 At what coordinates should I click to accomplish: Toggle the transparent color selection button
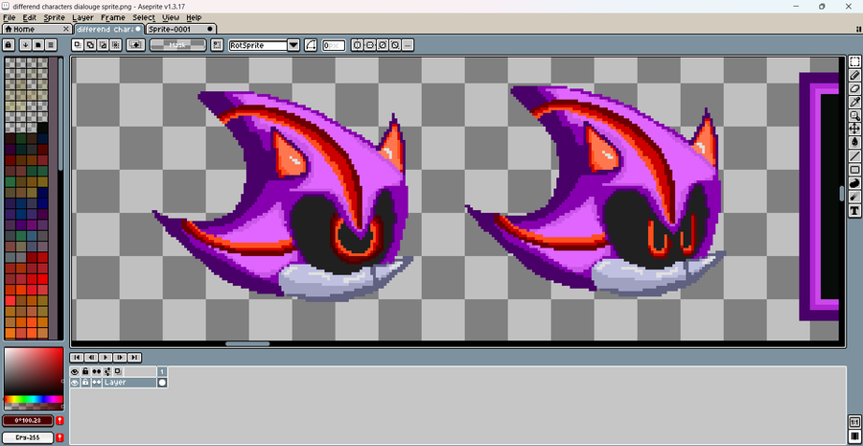[135, 45]
